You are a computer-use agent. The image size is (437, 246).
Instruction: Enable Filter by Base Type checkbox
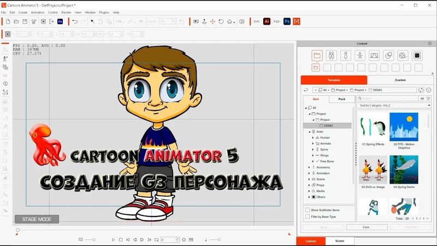point(308,216)
